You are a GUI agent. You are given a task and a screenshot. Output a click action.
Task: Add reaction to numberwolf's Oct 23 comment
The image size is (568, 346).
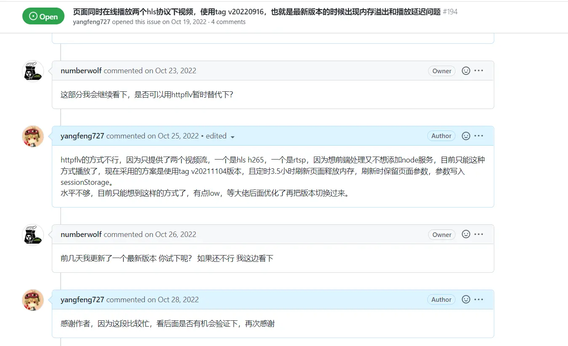pyautogui.click(x=466, y=71)
